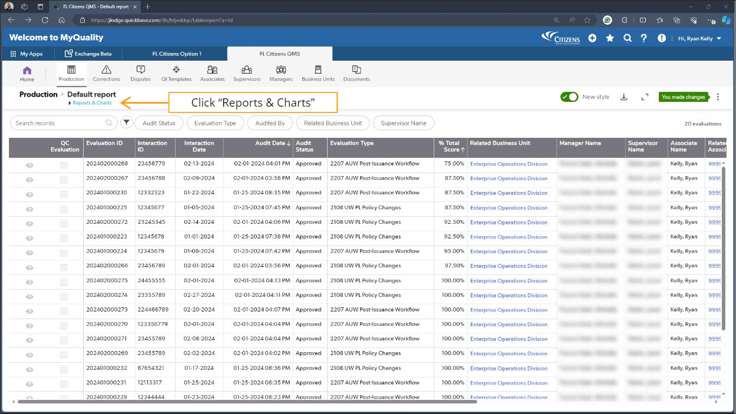The width and height of the screenshot is (736, 414).
Task: Switch to FL Citizens Option 1 app tab
Action: point(177,54)
